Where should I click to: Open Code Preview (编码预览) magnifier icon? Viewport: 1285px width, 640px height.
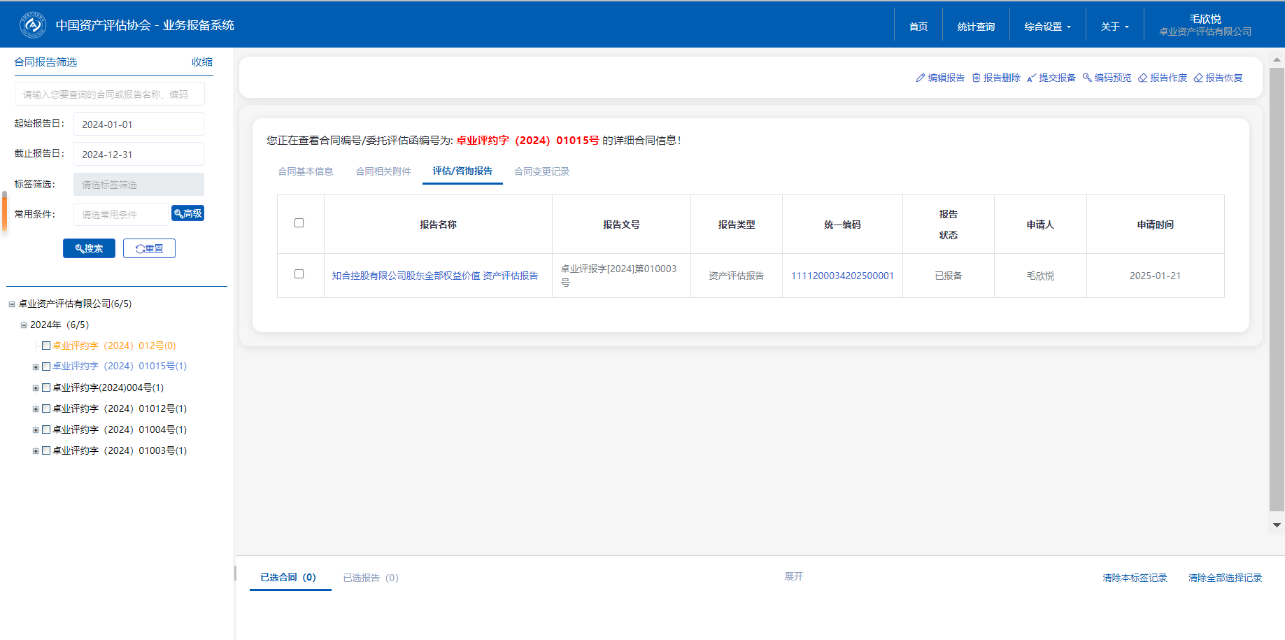tap(1087, 78)
